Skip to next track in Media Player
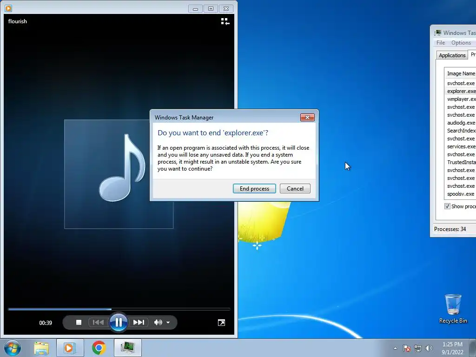This screenshot has height=357, width=476. (x=139, y=323)
